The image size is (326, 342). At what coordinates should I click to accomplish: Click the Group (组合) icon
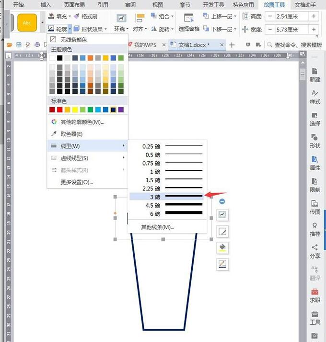(x=153, y=16)
